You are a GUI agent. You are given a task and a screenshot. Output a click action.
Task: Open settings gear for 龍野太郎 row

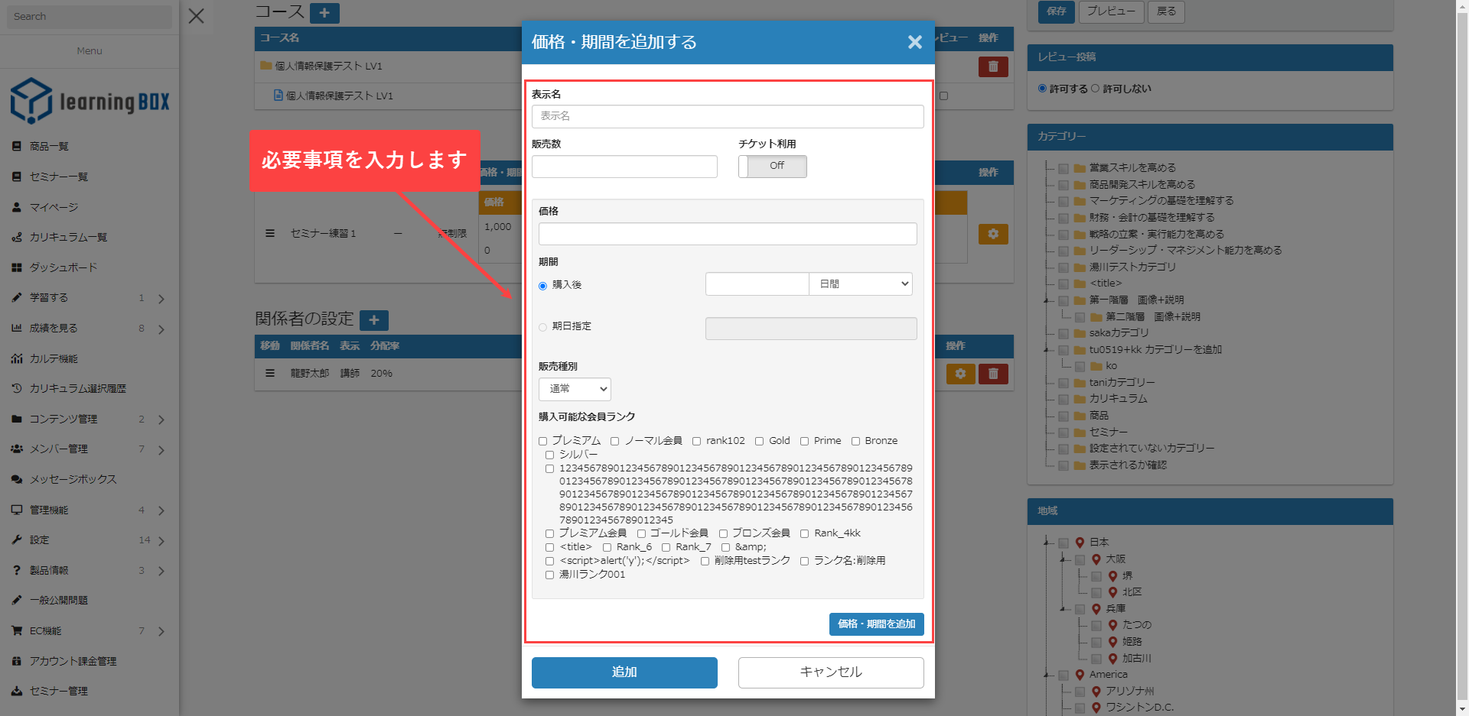960,374
